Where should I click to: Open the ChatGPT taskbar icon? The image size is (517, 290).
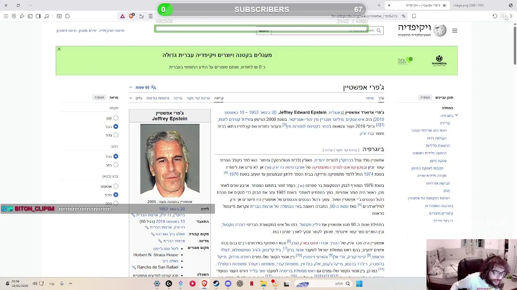tap(240, 284)
